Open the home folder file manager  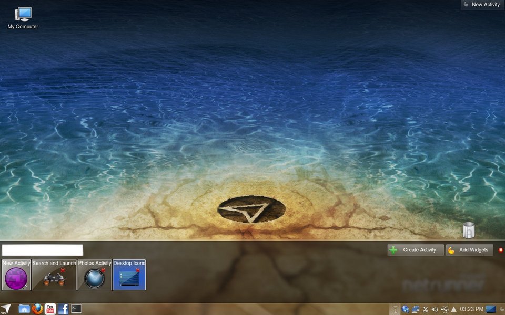24,309
